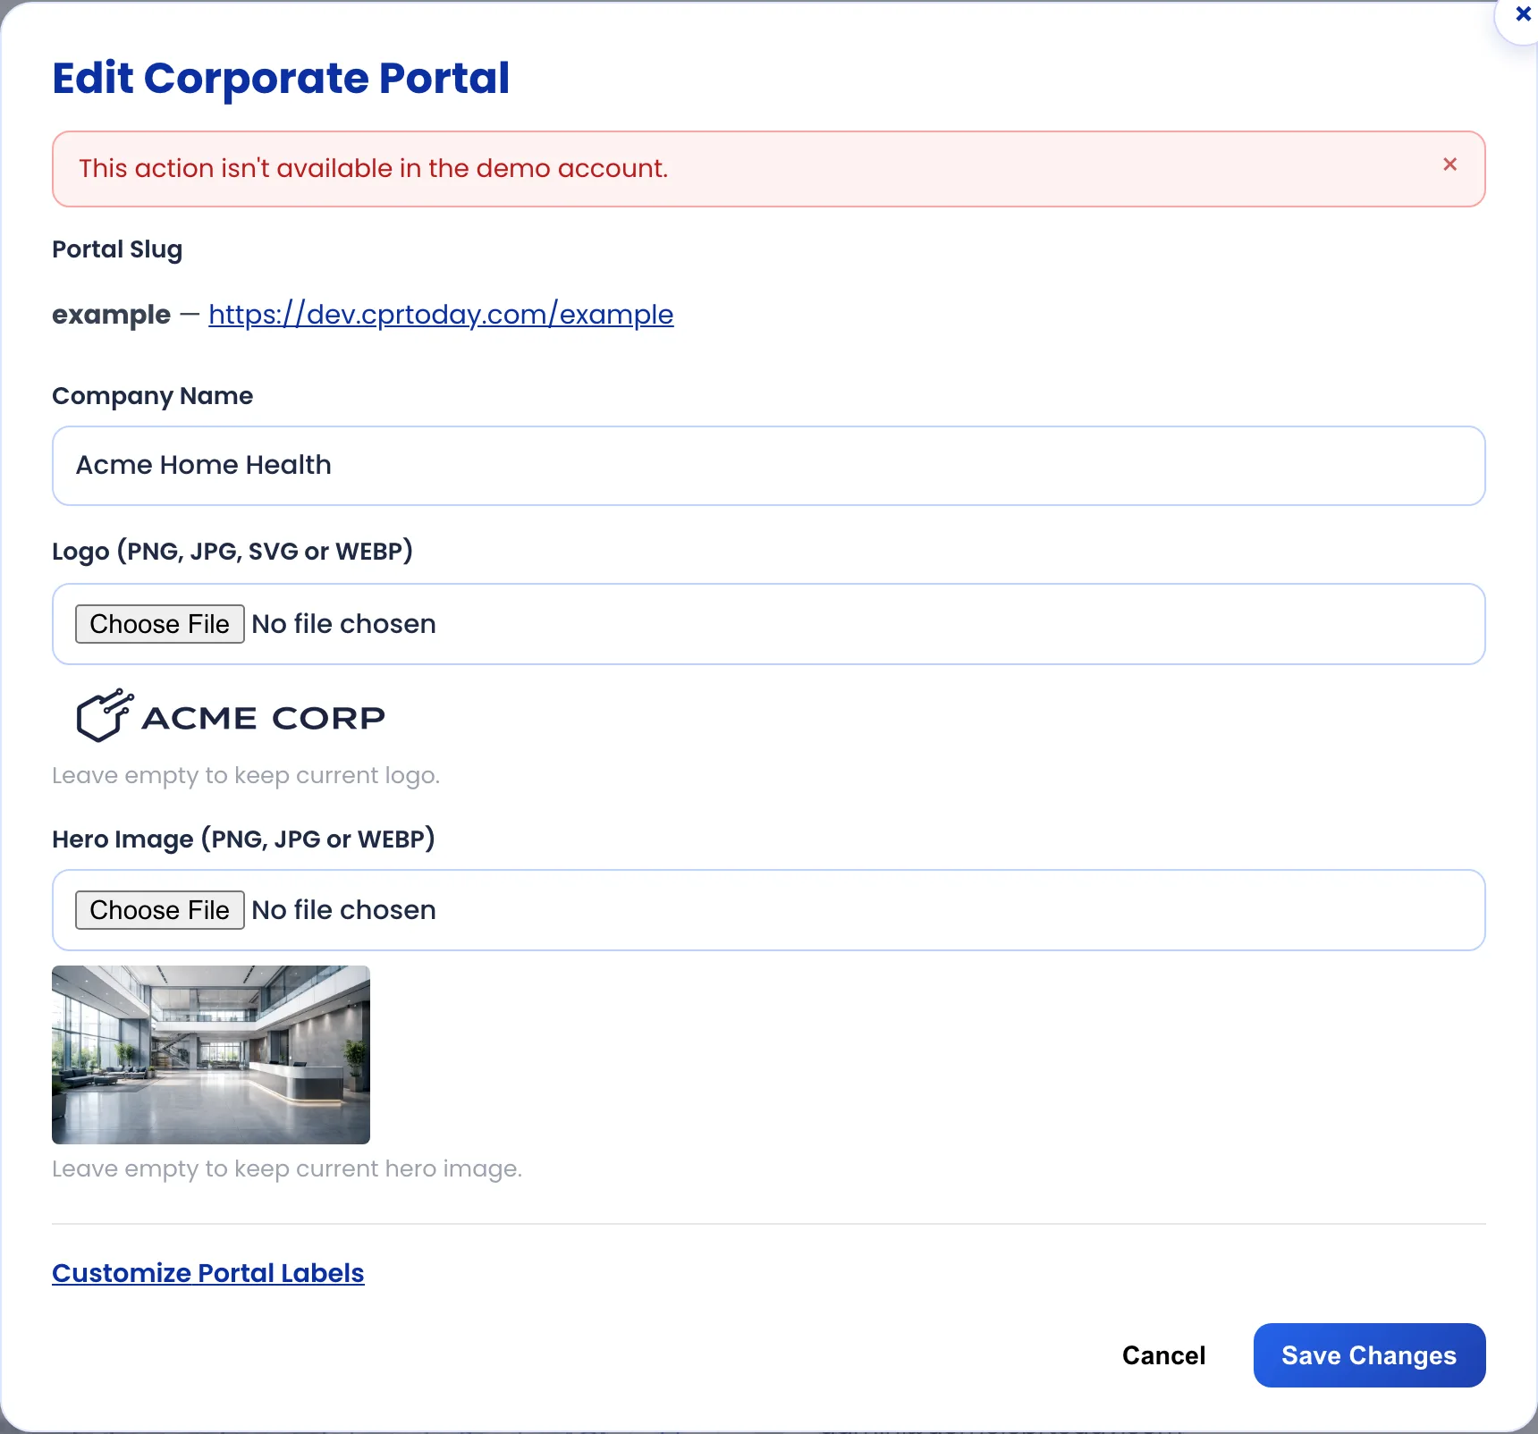Choose a file for the Logo
The image size is (1538, 1434).
click(x=159, y=624)
